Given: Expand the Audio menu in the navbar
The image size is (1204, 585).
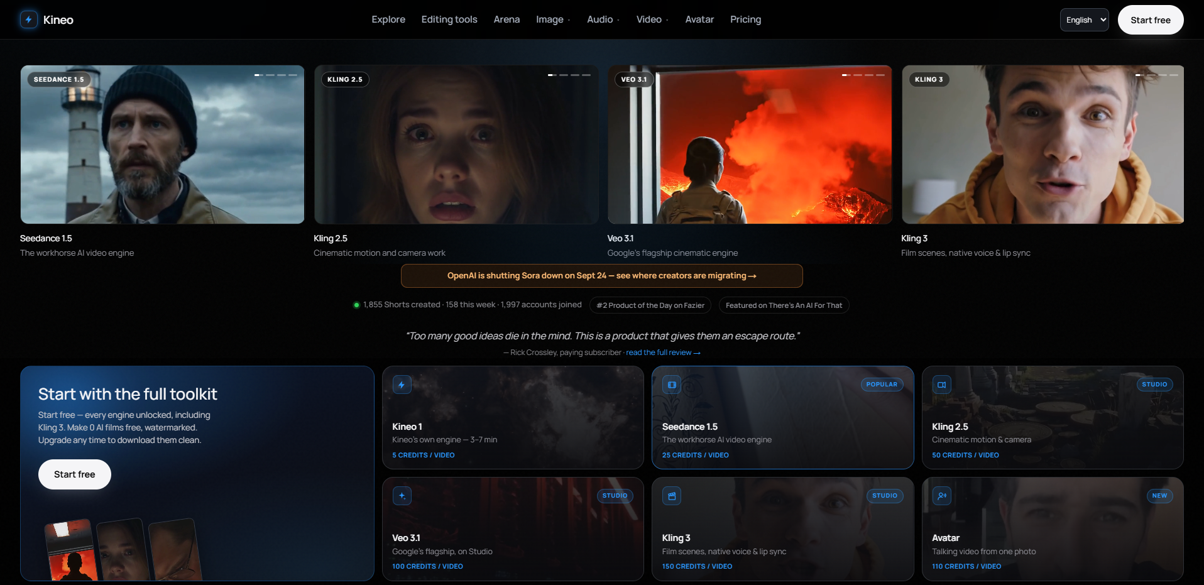Looking at the screenshot, I should (x=603, y=19).
